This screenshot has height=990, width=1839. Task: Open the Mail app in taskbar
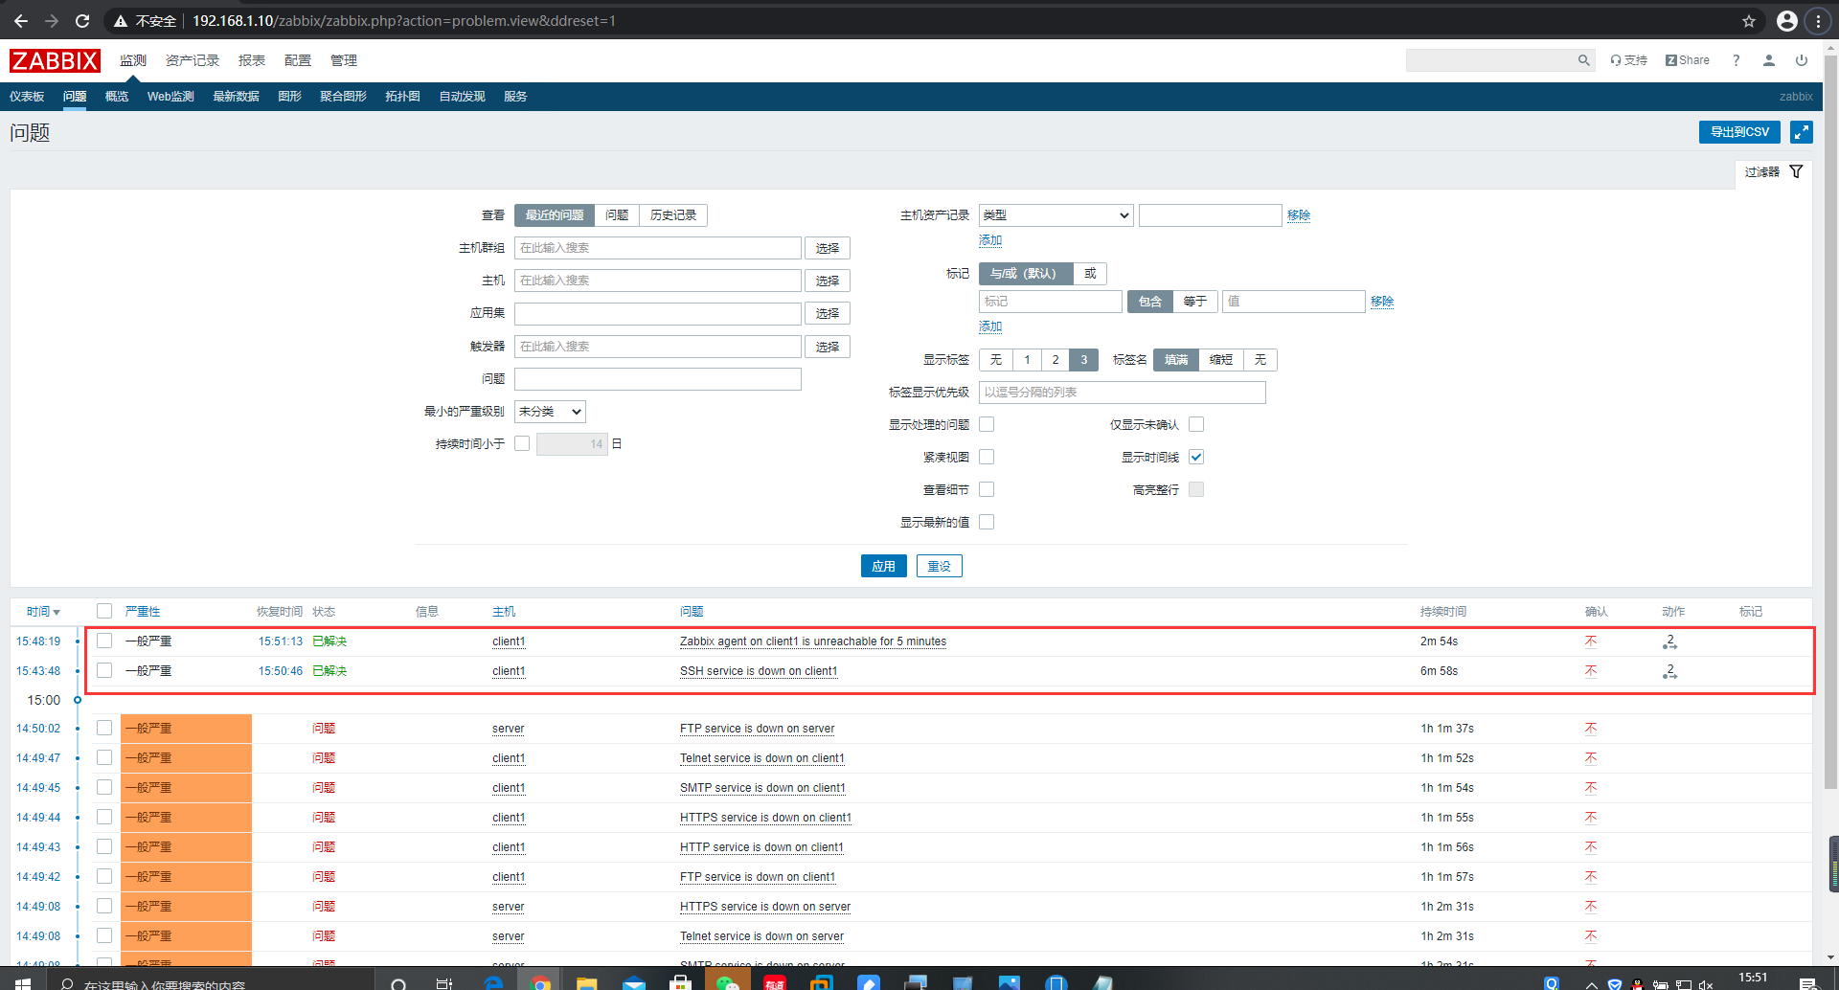[x=634, y=983]
